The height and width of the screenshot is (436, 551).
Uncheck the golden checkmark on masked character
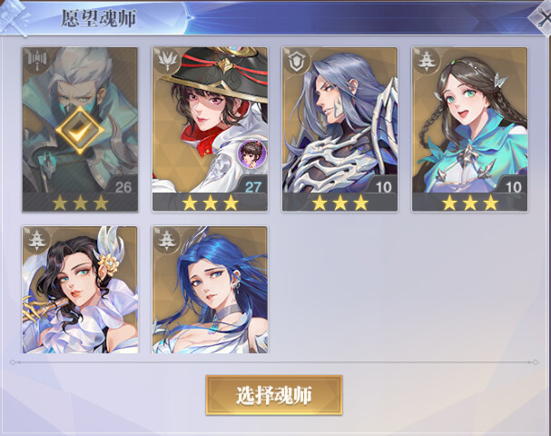pos(80,131)
